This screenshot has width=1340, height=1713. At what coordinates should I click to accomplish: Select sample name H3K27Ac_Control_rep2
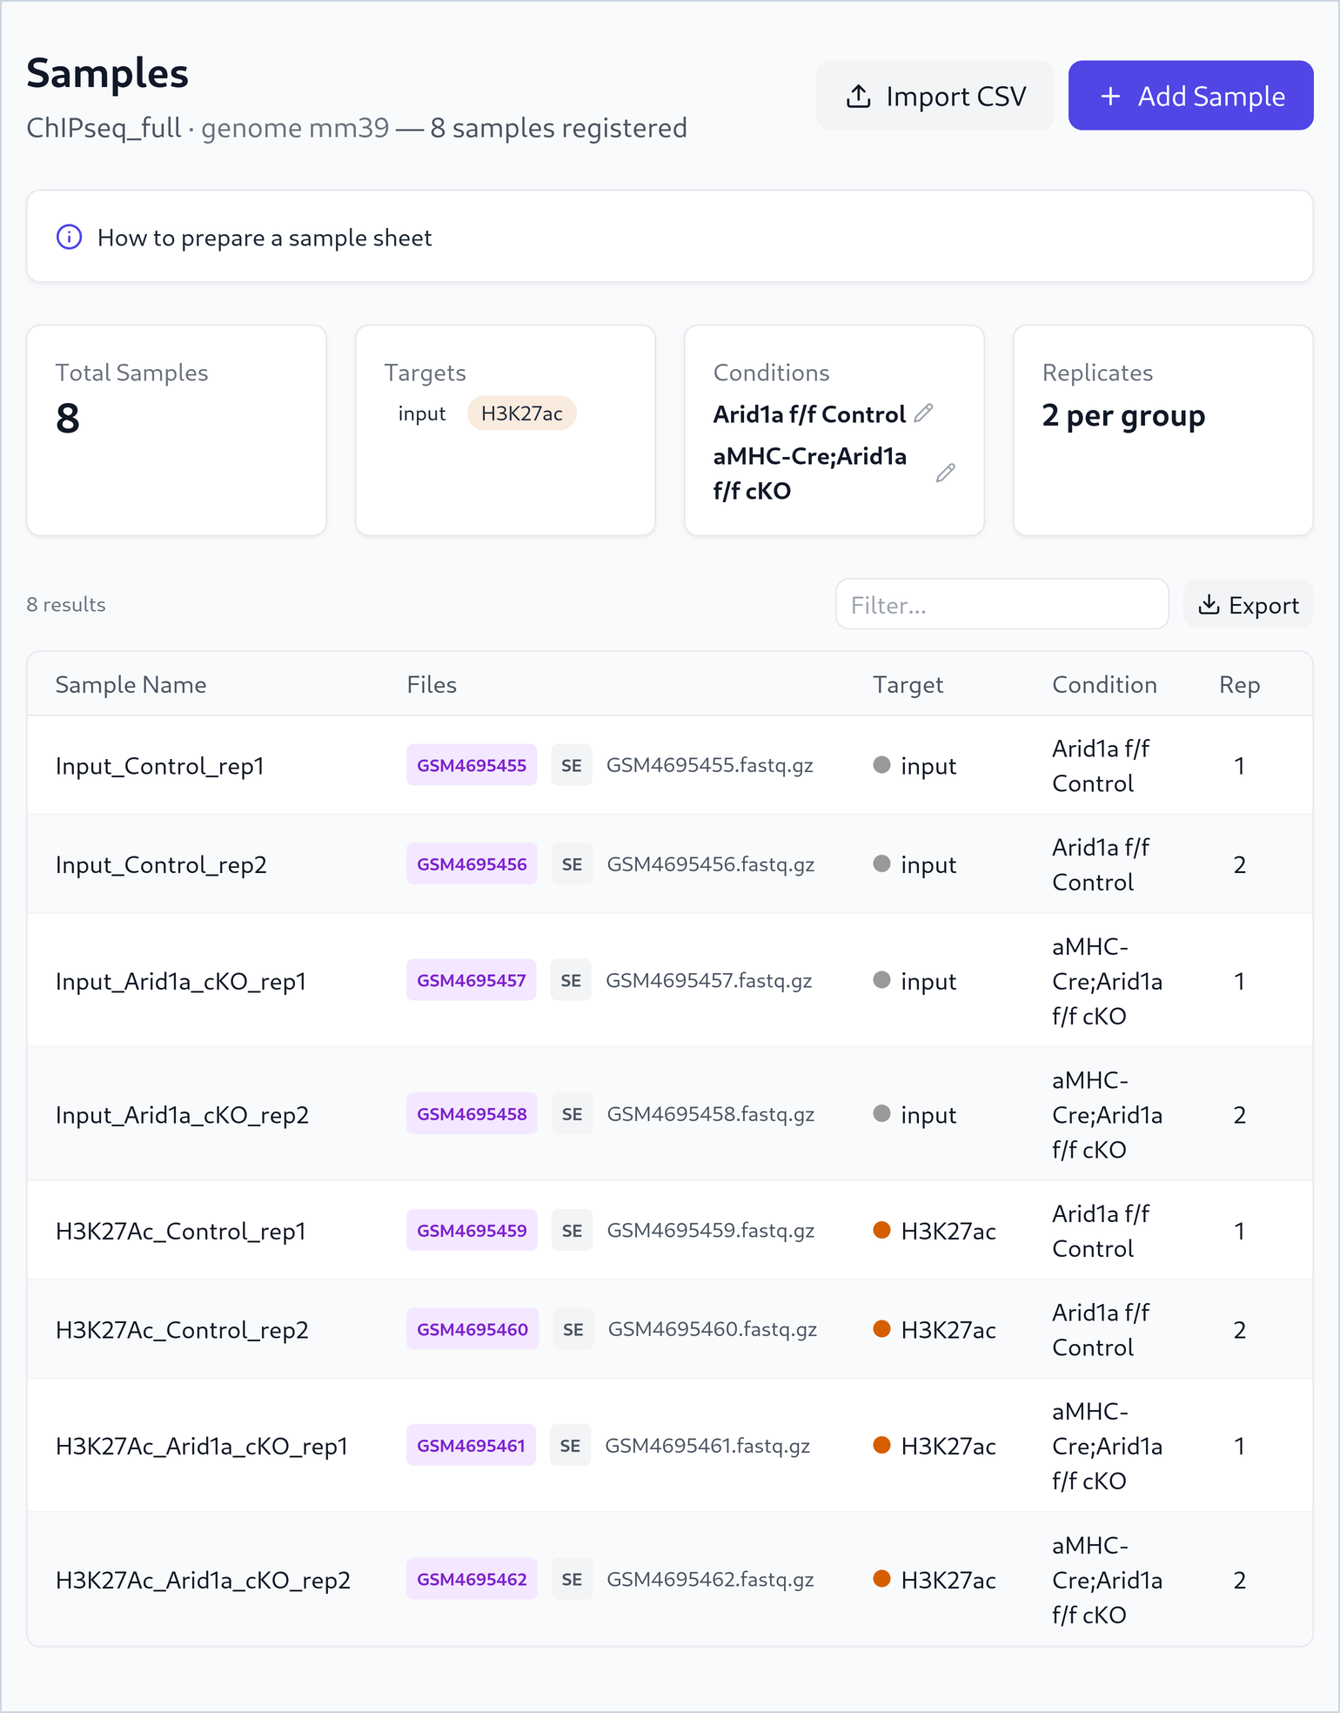[x=182, y=1330]
